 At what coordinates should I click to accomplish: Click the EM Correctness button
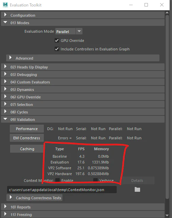(x=27, y=138)
